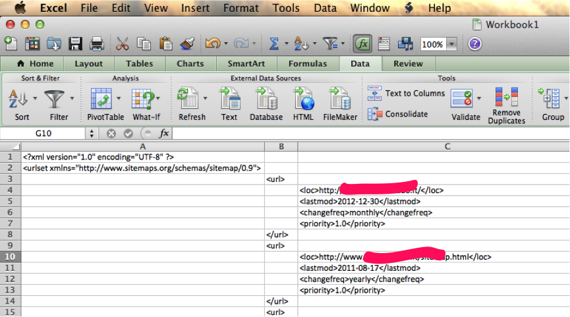The image size is (570, 317).
Task: Click the Format painter brush icon
Action: [187, 44]
